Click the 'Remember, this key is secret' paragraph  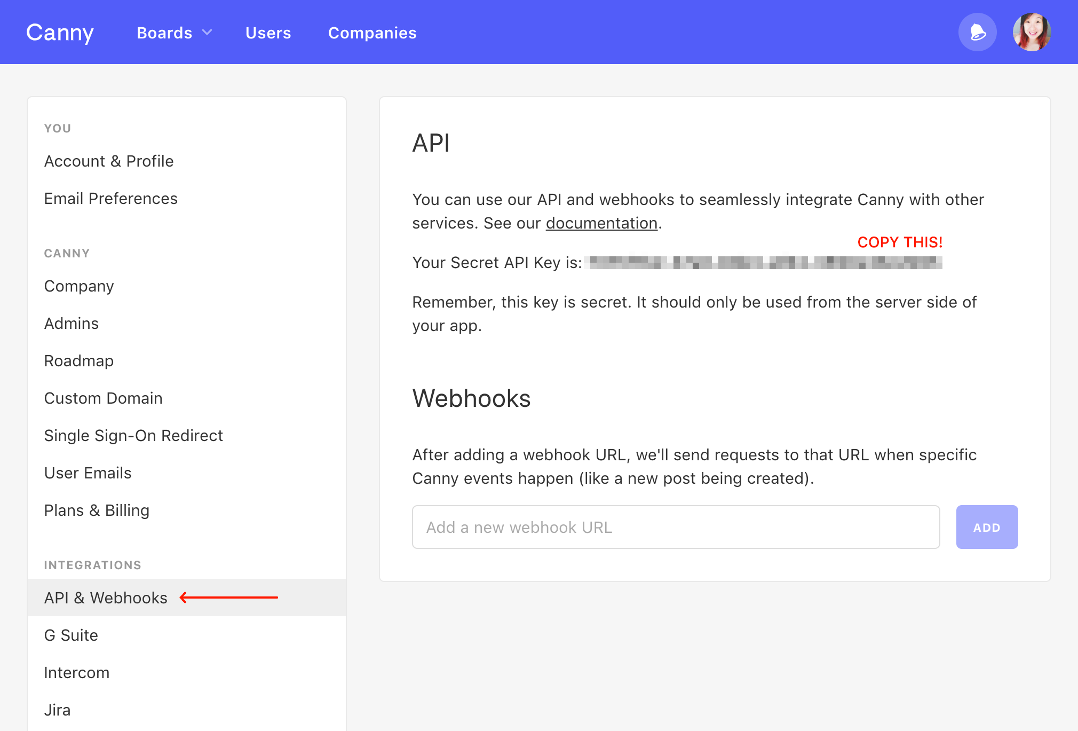(x=694, y=313)
